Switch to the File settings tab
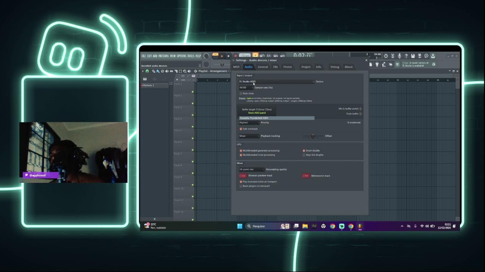The image size is (485, 272). [x=275, y=67]
